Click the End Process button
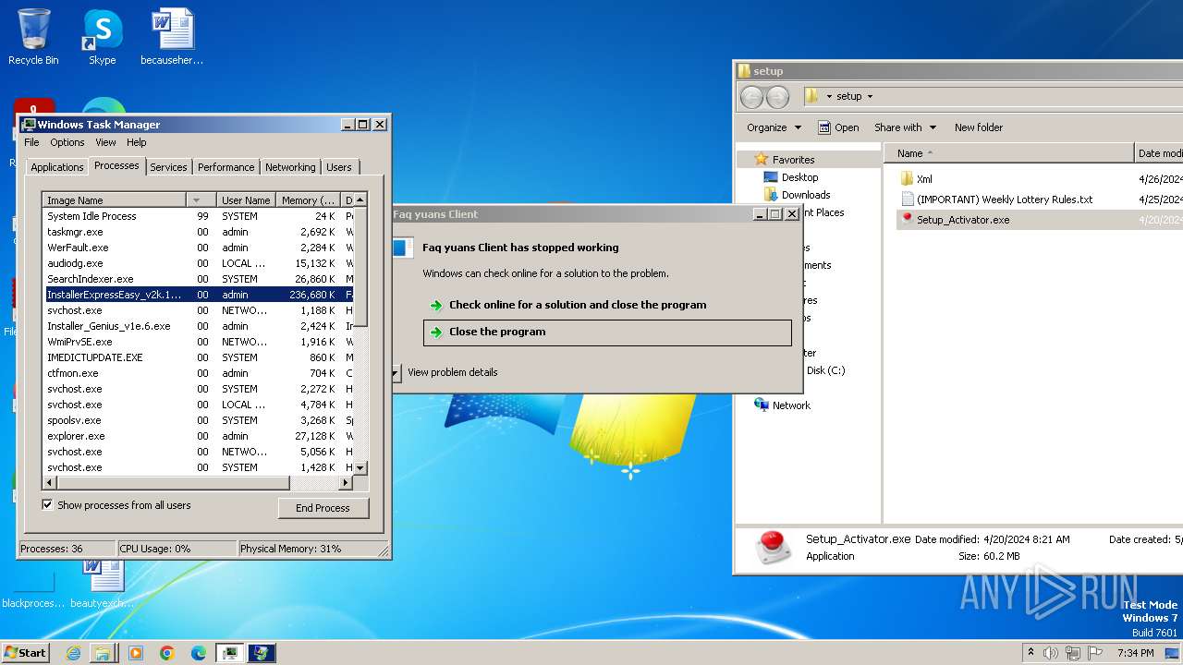The image size is (1183, 665). 323,508
